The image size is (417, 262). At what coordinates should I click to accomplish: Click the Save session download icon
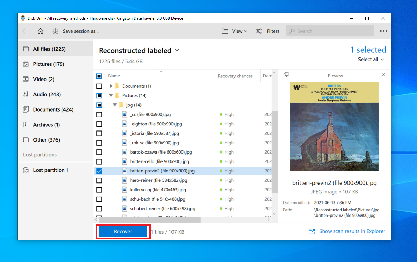55,31
